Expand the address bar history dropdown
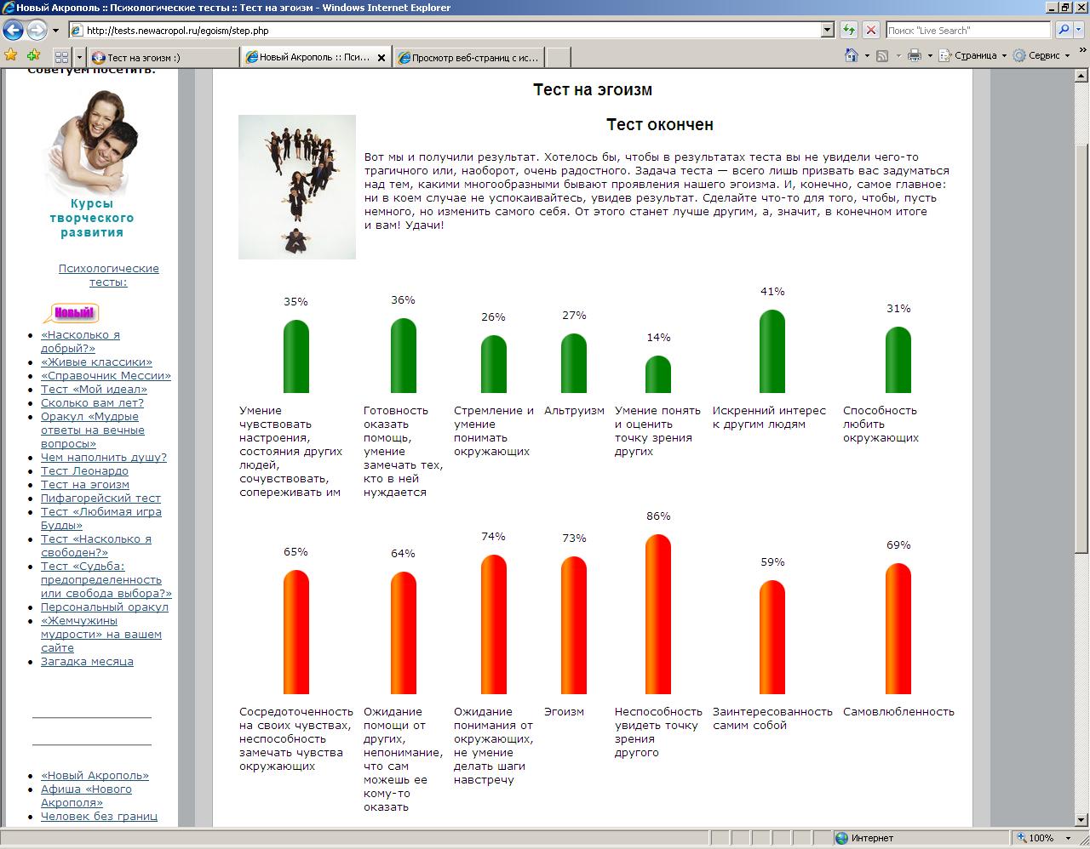This screenshot has width=1090, height=849. (827, 30)
